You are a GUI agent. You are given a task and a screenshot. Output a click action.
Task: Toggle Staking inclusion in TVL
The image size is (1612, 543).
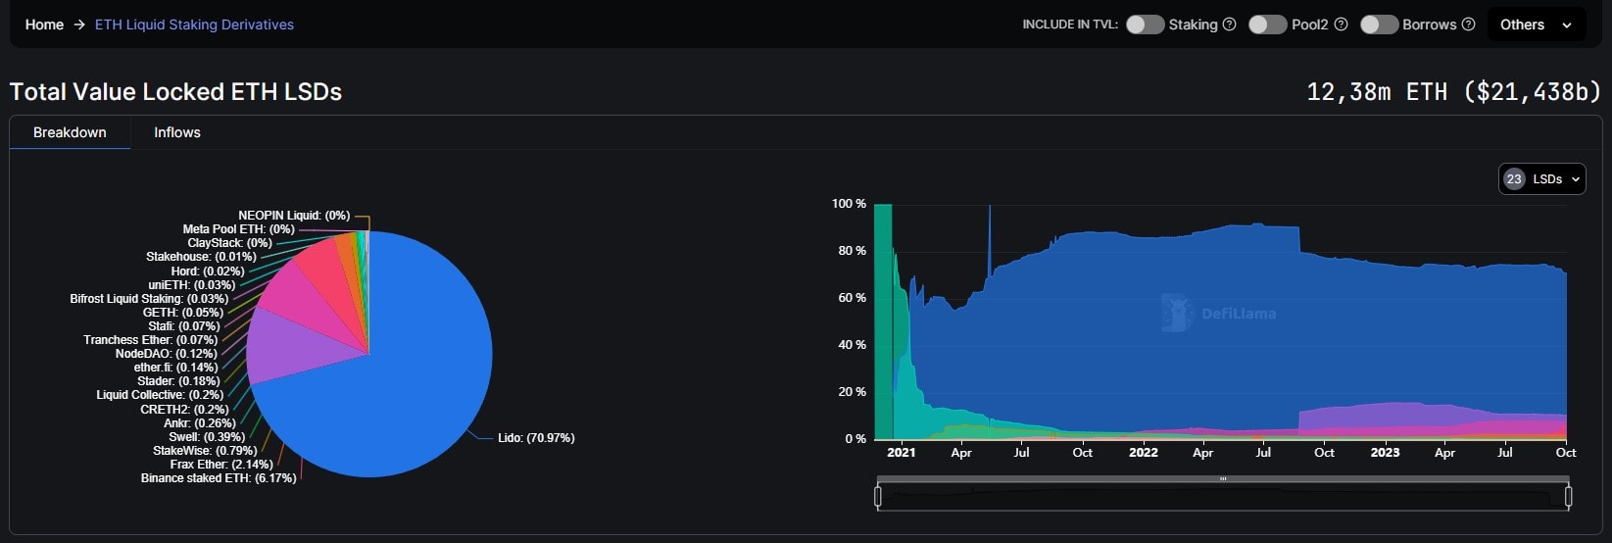point(1145,25)
